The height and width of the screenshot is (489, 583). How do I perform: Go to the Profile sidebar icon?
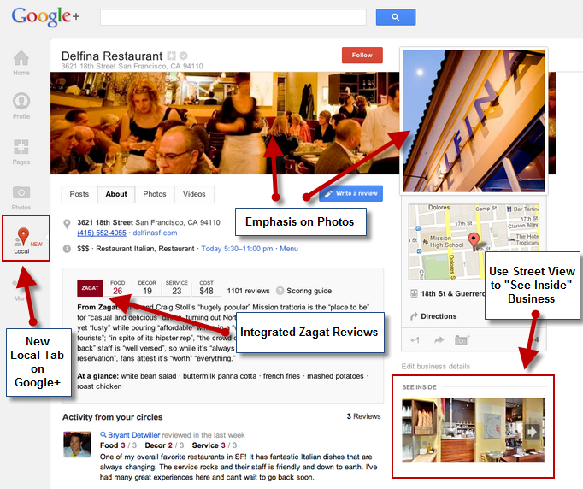point(21,101)
